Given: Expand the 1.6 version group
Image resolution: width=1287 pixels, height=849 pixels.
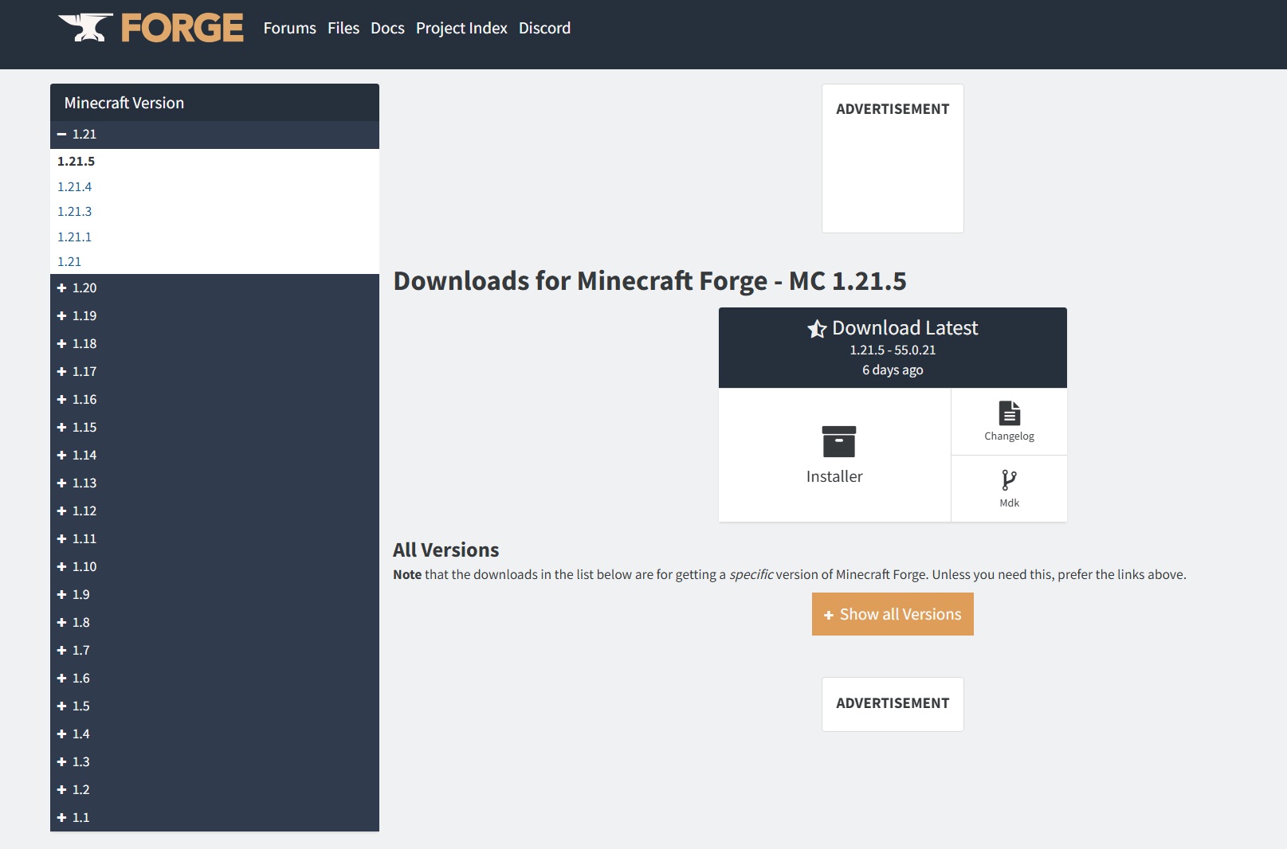Looking at the screenshot, I should point(214,678).
